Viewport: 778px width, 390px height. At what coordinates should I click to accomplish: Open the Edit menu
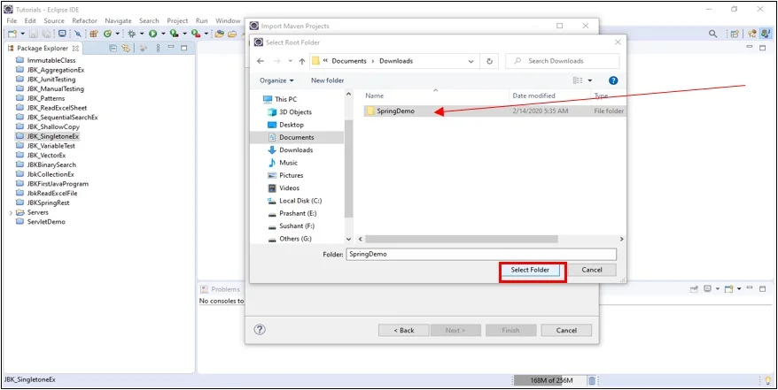coord(30,21)
